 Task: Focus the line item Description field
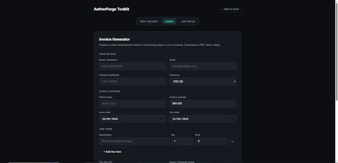[134, 141]
